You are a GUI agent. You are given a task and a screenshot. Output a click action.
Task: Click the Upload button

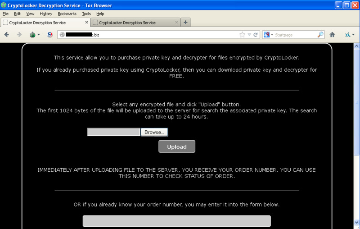177,147
